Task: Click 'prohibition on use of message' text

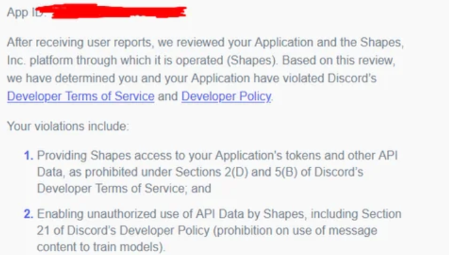Action: (296, 231)
